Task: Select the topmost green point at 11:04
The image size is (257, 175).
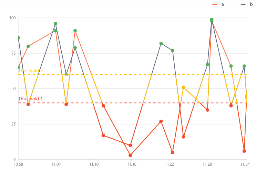Action: 55,24
